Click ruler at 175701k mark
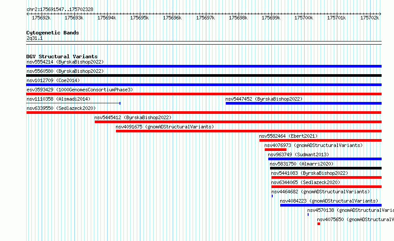Image resolution: width=394 pixels, height=241 pixels. coord(336,18)
